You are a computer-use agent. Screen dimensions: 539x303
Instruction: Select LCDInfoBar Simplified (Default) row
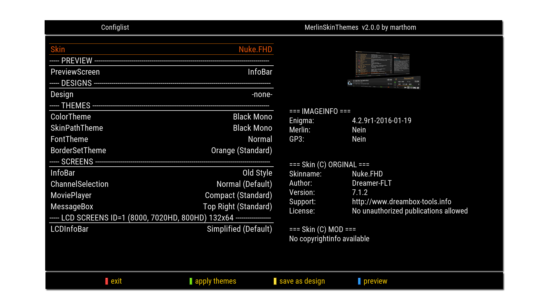pyautogui.click(x=161, y=229)
